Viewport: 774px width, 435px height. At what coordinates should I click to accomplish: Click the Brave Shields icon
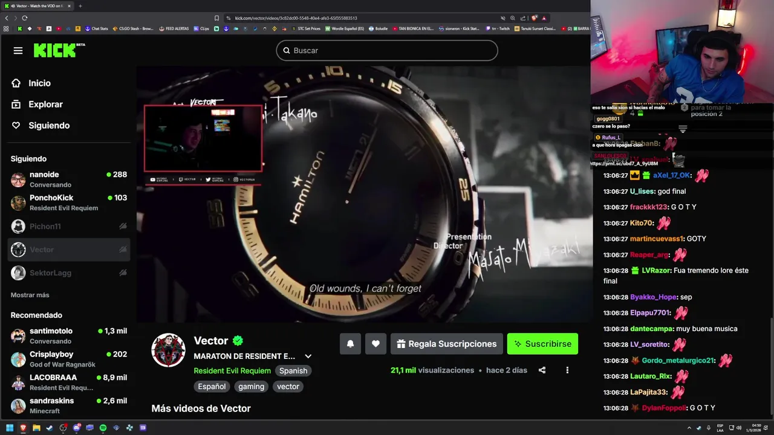coord(533,18)
